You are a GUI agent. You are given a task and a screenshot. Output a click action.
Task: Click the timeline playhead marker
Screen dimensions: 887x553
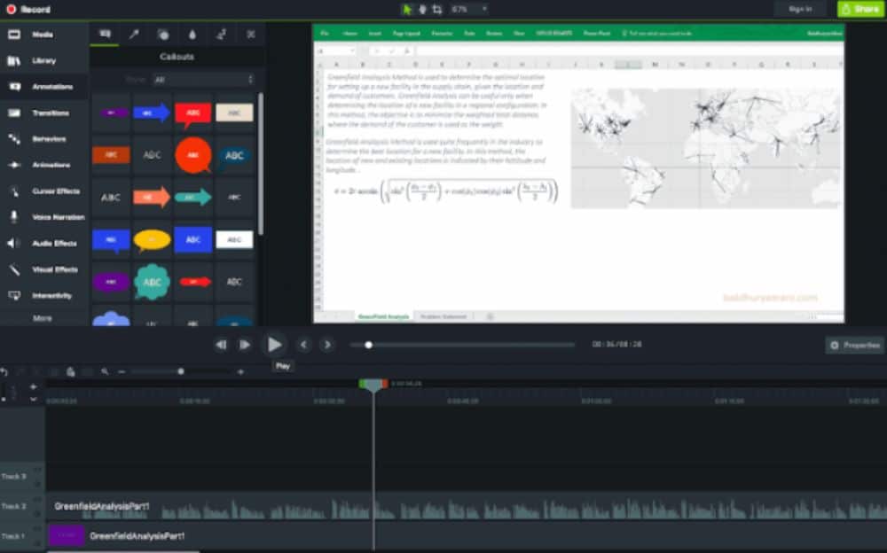pos(373,386)
